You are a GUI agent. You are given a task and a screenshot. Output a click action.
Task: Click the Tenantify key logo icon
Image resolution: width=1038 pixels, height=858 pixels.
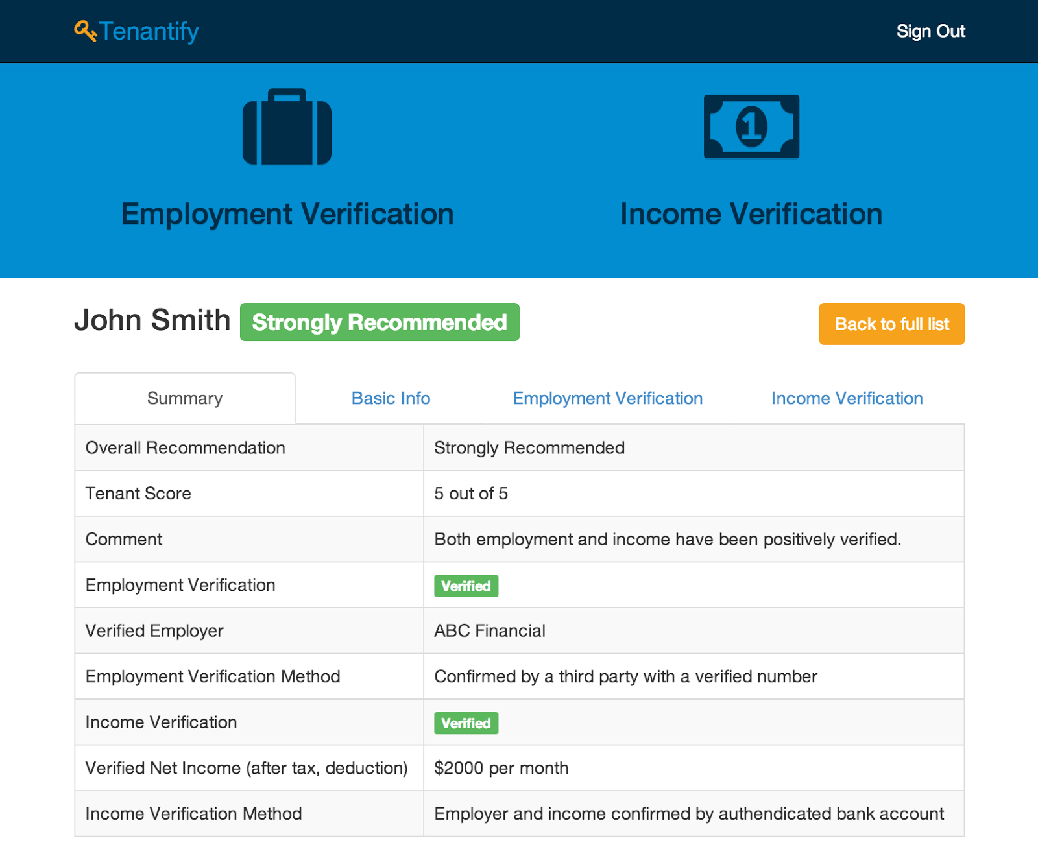(85, 30)
